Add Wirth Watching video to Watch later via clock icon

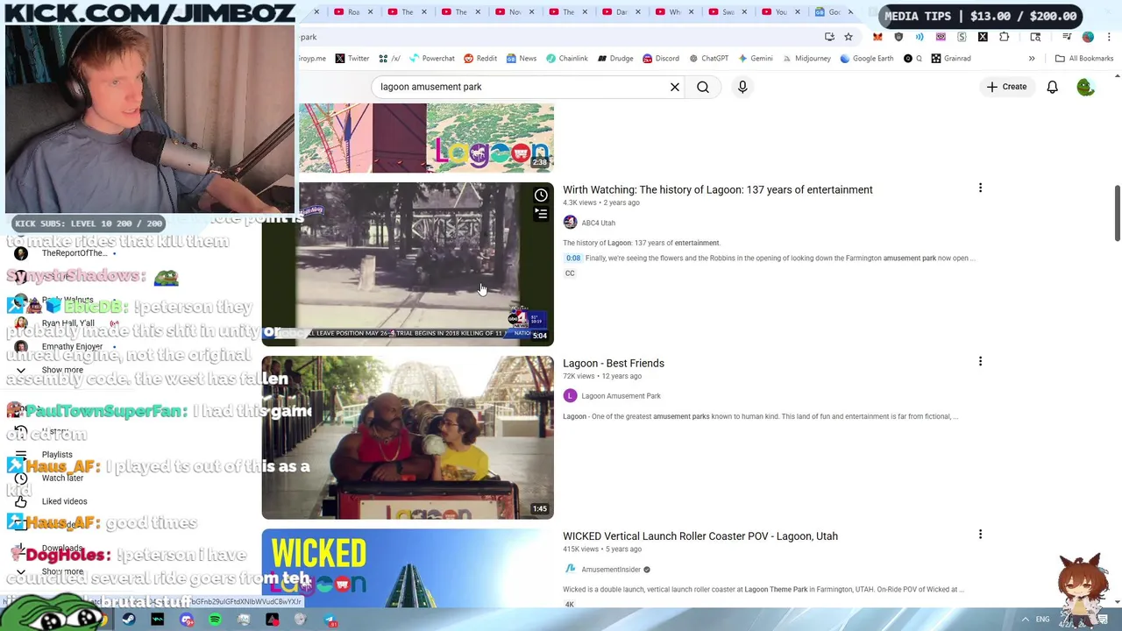(x=541, y=195)
